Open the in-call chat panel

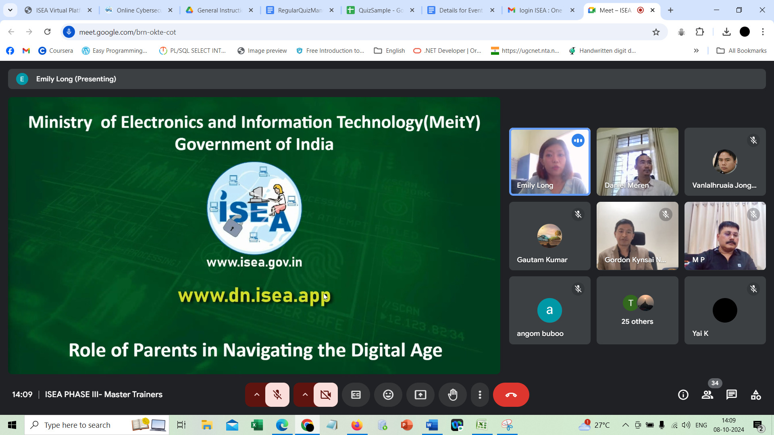tap(731, 395)
